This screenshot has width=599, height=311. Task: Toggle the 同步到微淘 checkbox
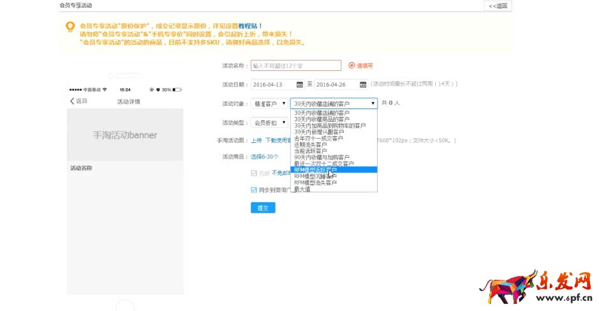pyautogui.click(x=255, y=190)
